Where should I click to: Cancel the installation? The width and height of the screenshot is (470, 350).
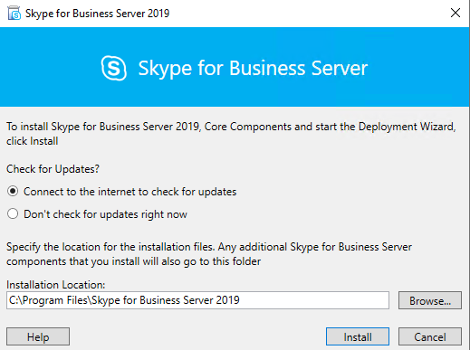[430, 336]
